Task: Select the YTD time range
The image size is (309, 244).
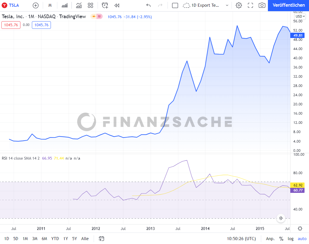Action: pos(55,239)
